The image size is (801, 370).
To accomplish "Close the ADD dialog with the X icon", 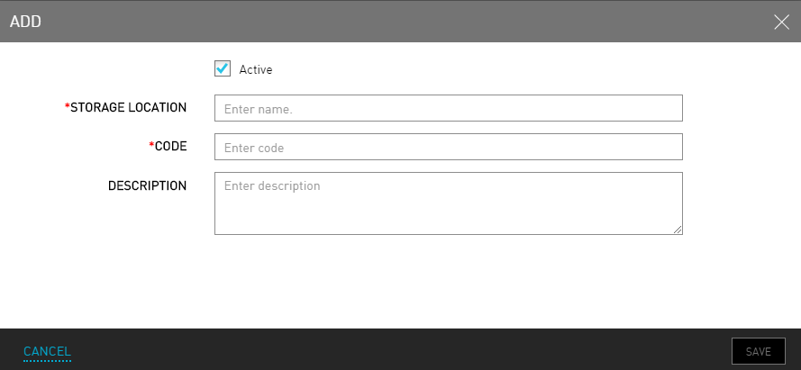I will 781,22.
